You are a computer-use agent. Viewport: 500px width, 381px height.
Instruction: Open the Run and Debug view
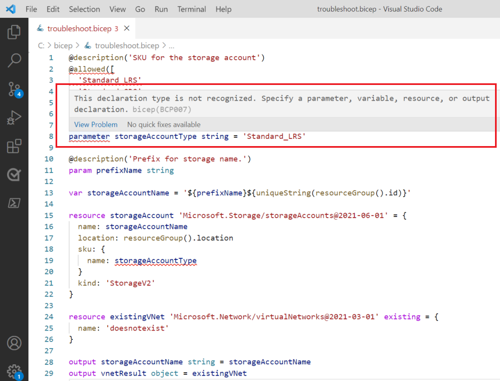[14, 117]
